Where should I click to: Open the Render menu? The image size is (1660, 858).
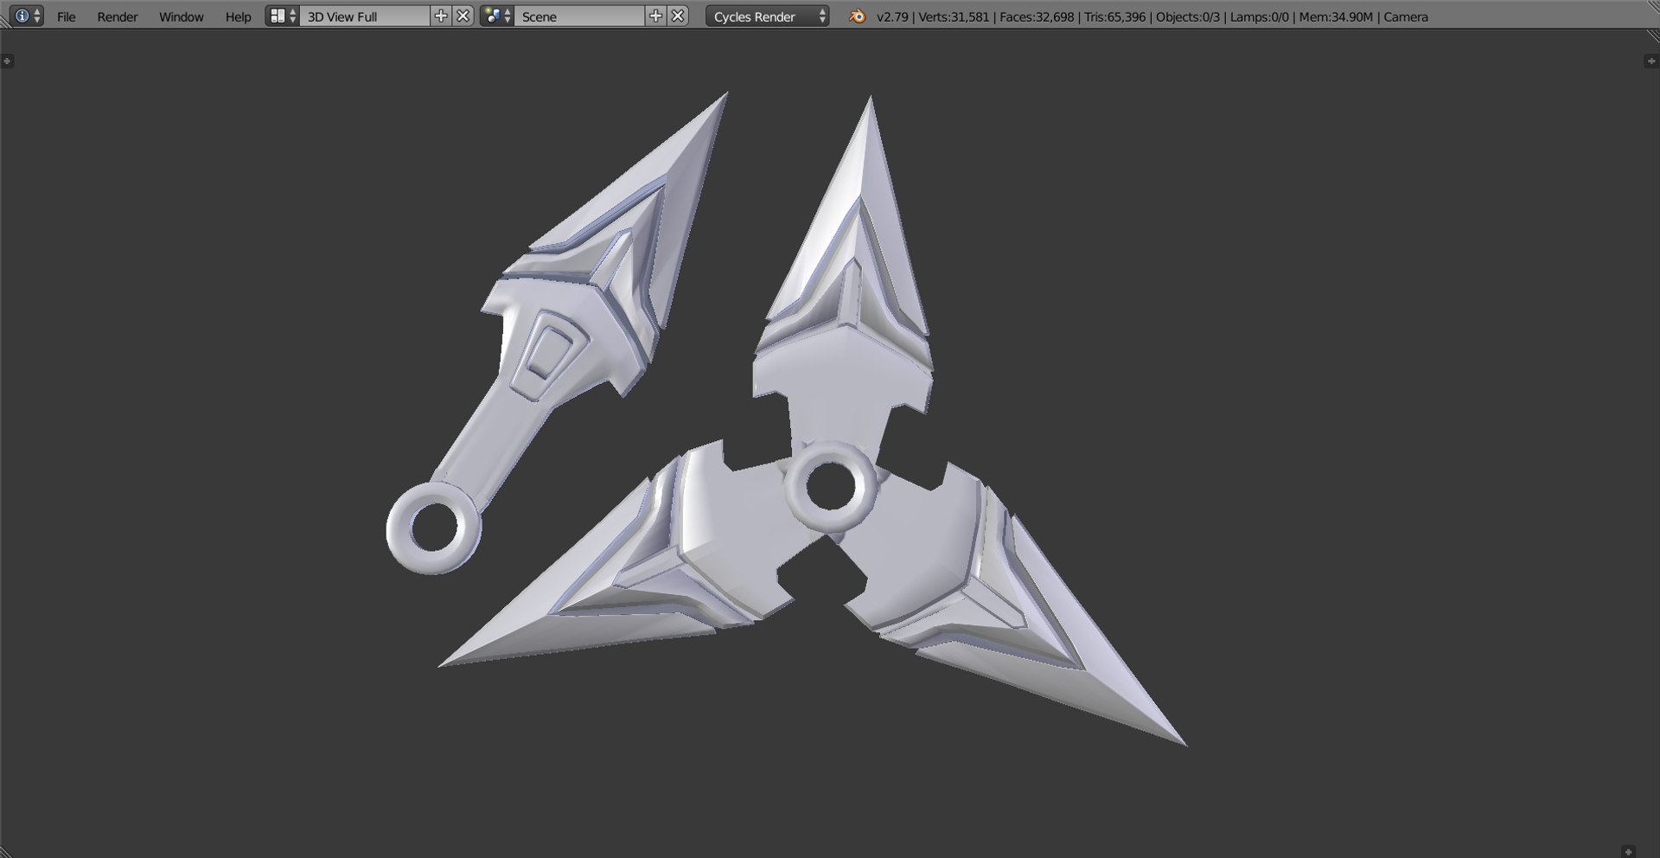118,16
